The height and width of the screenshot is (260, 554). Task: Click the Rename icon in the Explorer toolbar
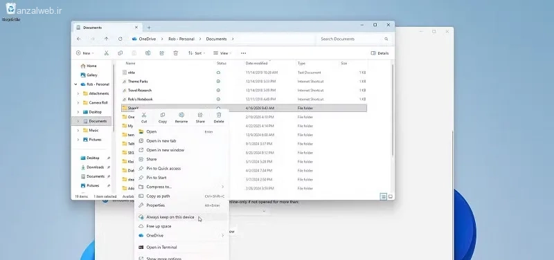[x=148, y=53]
